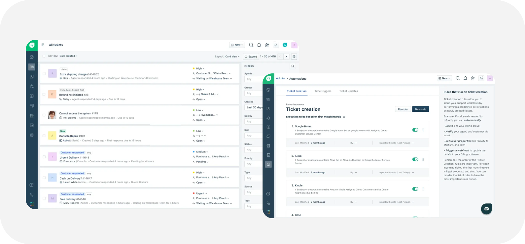Click highlighted Admin gear in Automations sidebar
This screenshot has width=525, height=244.
(x=268, y=164)
